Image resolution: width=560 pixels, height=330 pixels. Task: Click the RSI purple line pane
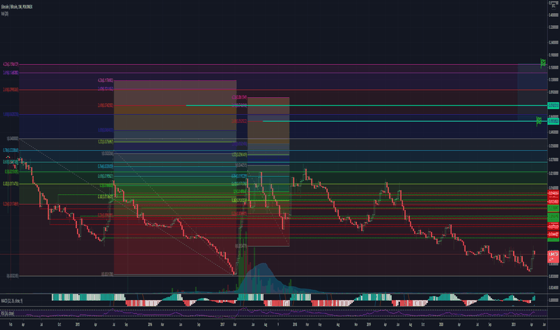pyautogui.click(x=273, y=313)
